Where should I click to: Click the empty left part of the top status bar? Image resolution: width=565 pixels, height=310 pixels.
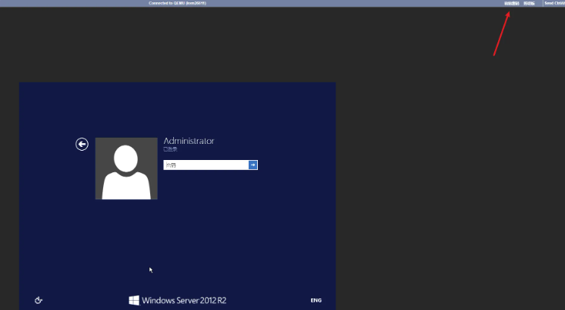(62, 3)
